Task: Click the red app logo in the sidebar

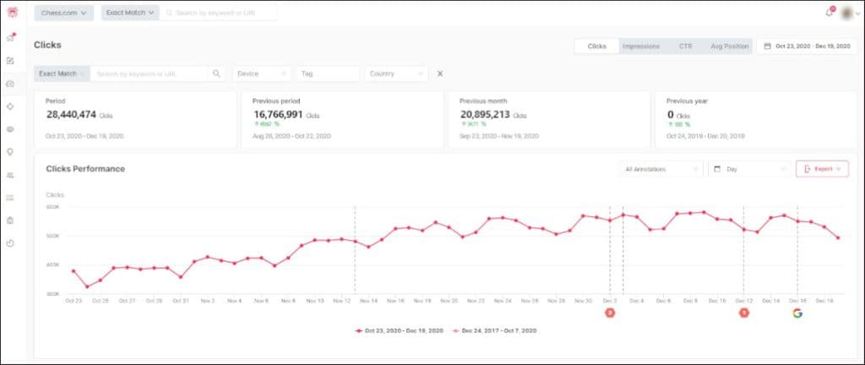Action: pos(12,12)
